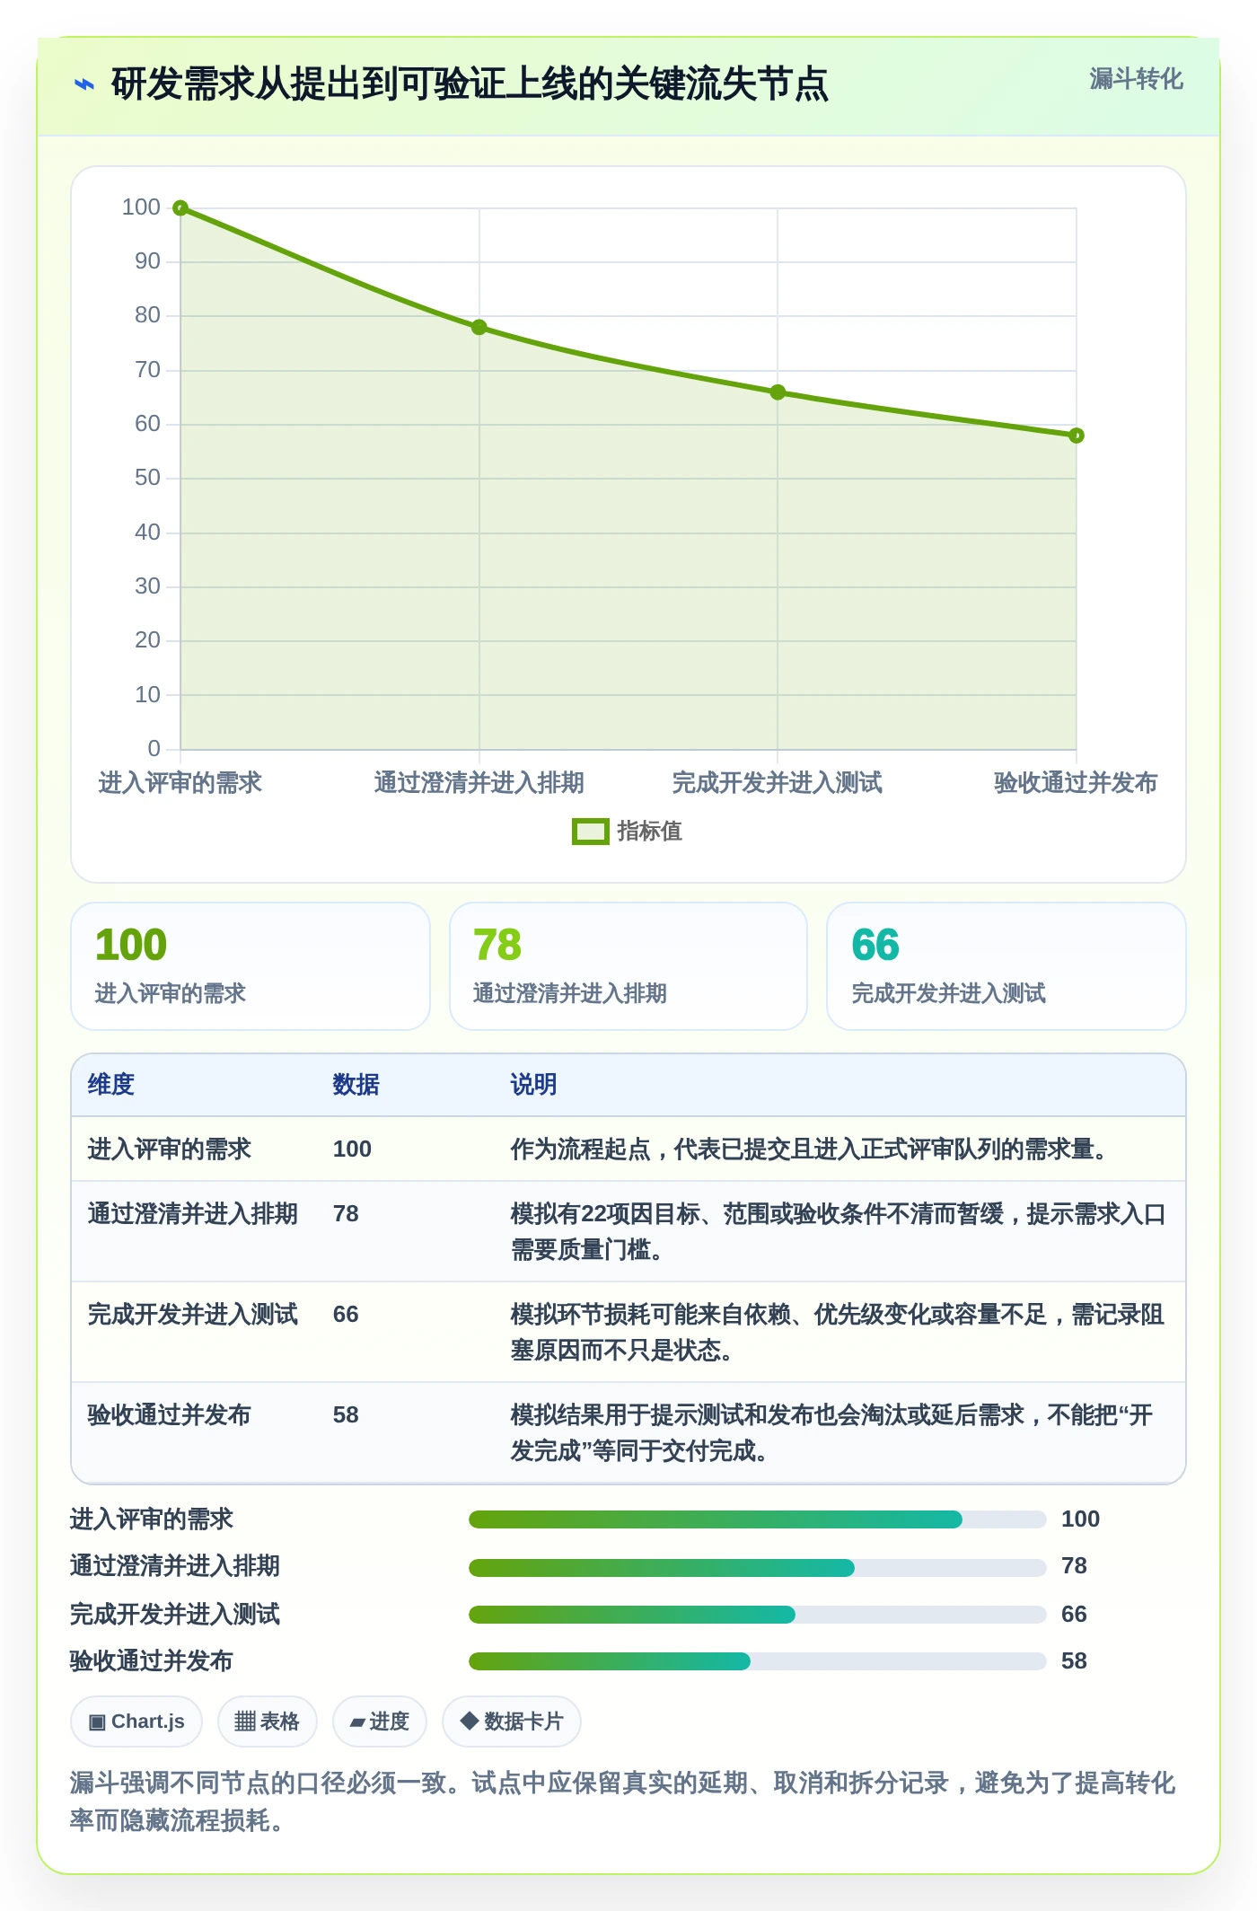Click footer note starting 漏斗强调不同节点

coord(622,1801)
